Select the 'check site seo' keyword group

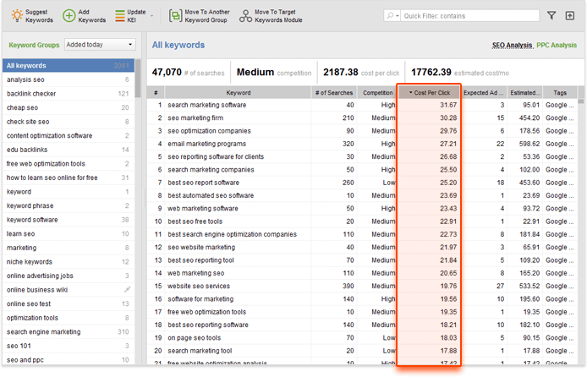69,122
